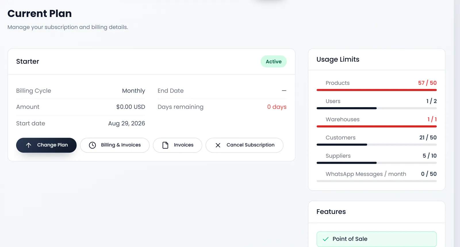460x247 pixels.
Task: Click the '1 / 1' warehouses count
Action: [432, 119]
